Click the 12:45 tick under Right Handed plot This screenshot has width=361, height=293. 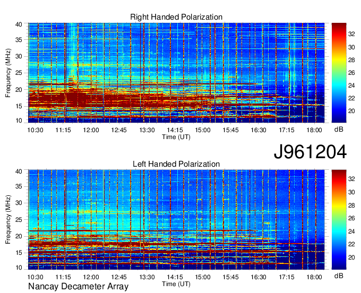point(119,130)
